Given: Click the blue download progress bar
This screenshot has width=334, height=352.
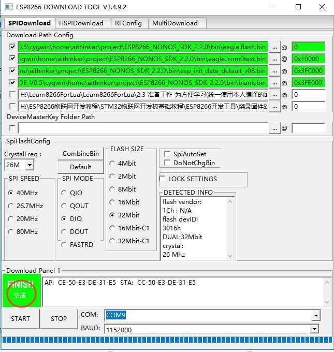Looking at the screenshot, I should pyautogui.click(x=167, y=340).
